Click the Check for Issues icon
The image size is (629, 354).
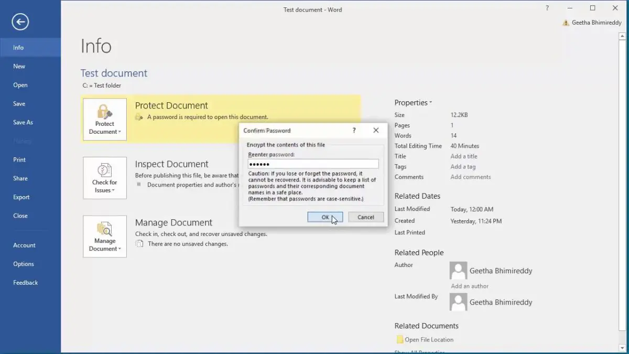105,178
